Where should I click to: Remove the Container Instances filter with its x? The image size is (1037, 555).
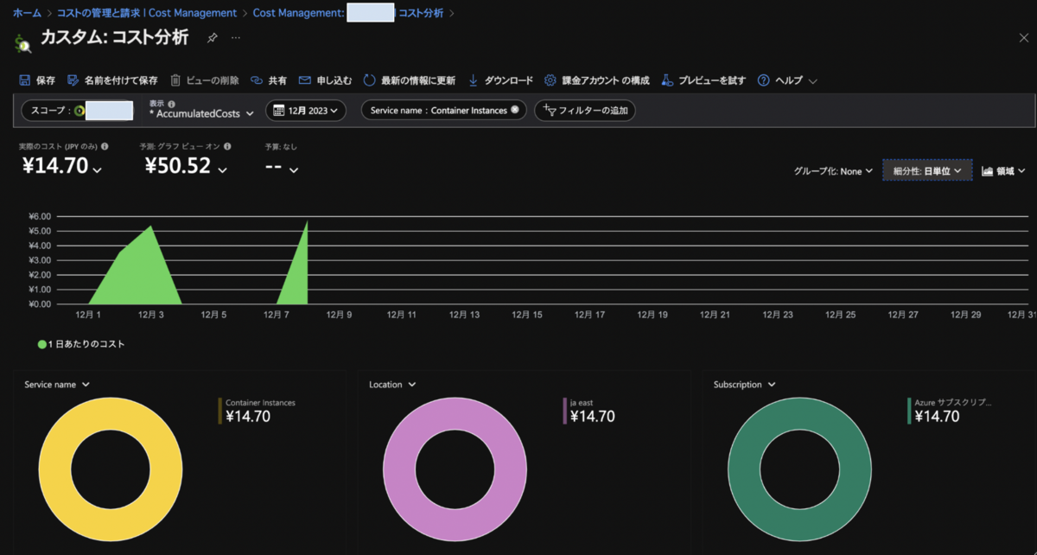tap(515, 110)
